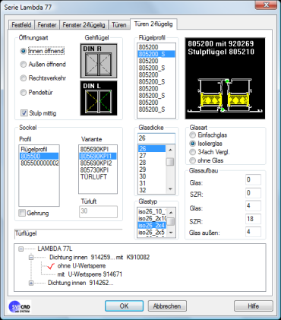Select 805690KPI2 in Variante list
The width and height of the screenshot is (281, 320).
96,163
